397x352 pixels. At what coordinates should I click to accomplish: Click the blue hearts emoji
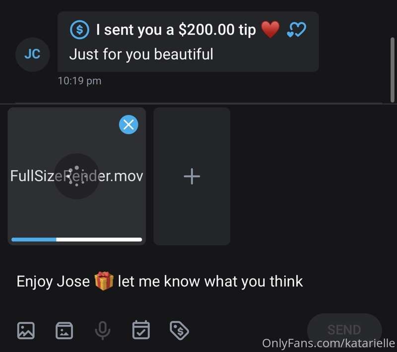[x=296, y=30]
